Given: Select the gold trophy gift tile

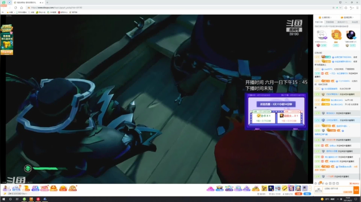Looking at the screenshot, I should pyautogui.click(x=264, y=188).
